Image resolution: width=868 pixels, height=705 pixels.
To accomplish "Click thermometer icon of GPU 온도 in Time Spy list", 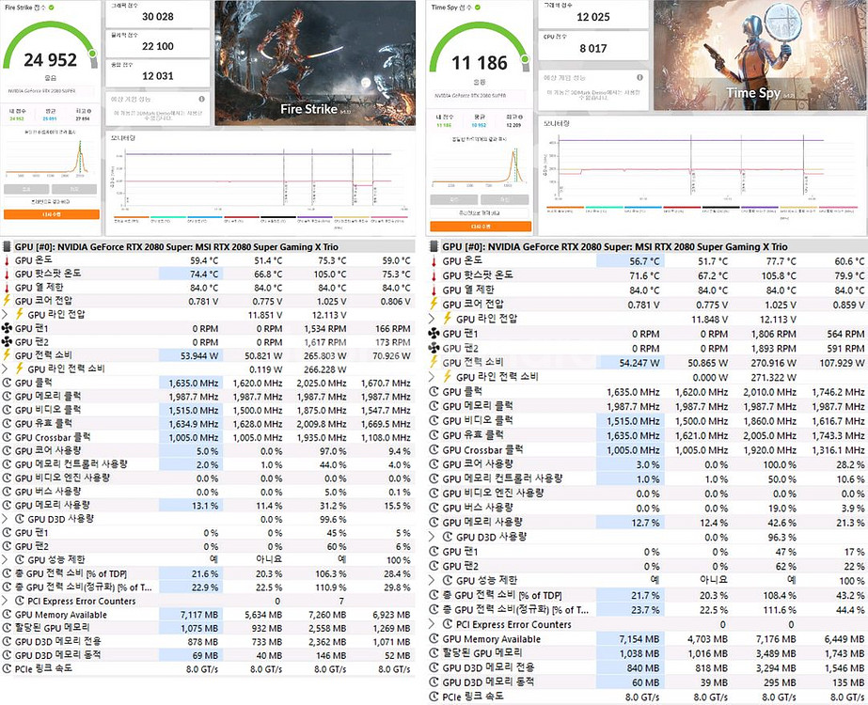I will point(434,261).
